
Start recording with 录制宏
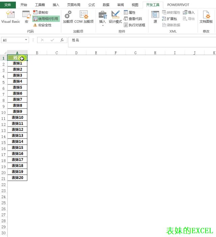pos(40,12)
